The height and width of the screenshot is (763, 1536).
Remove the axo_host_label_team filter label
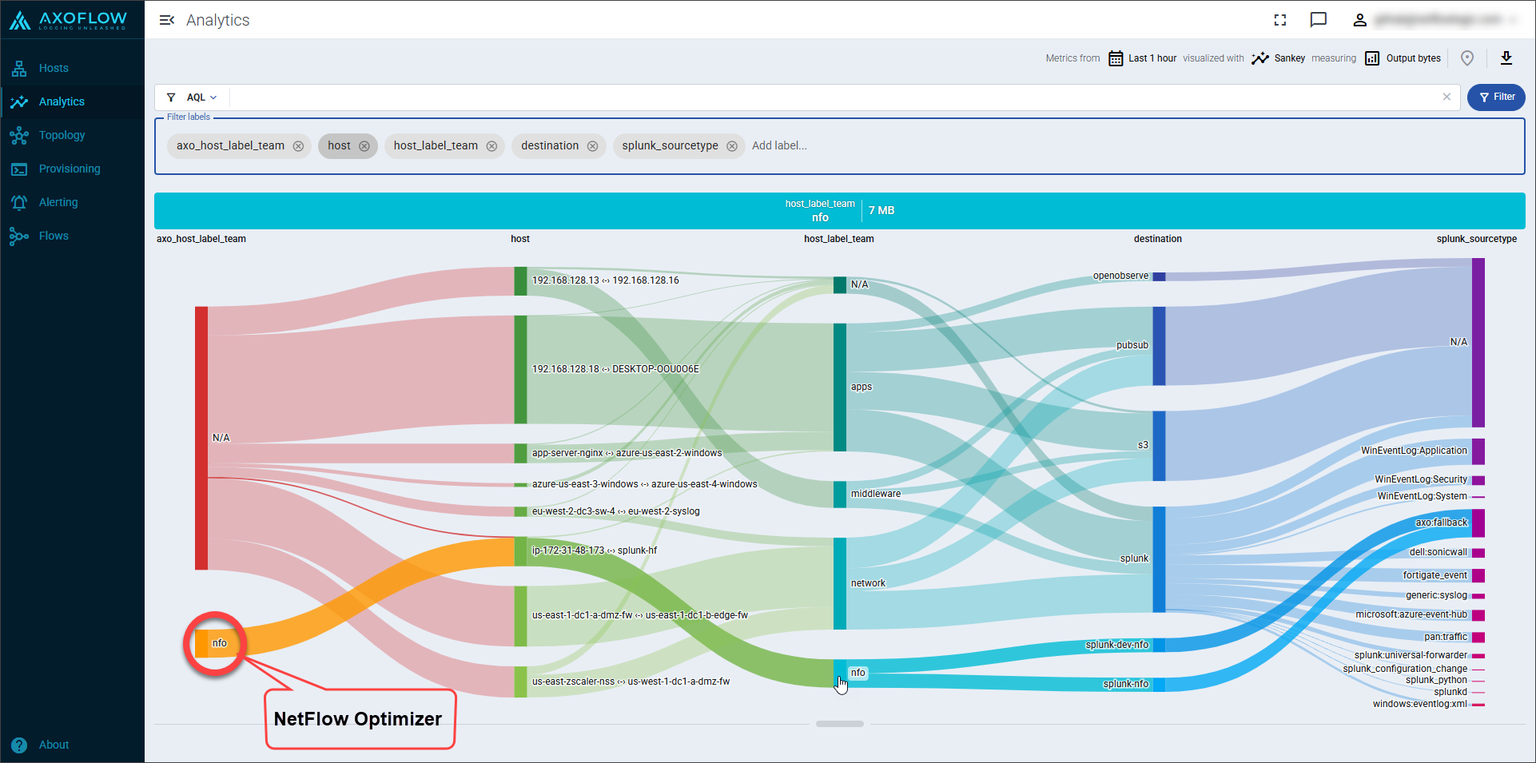coord(298,146)
